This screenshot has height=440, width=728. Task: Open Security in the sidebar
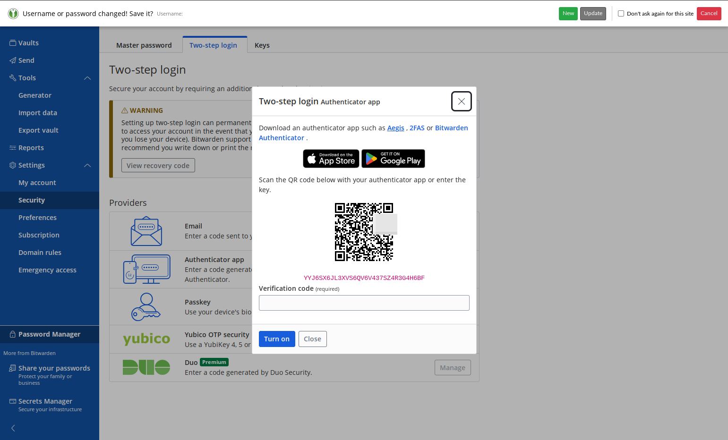coord(50,200)
